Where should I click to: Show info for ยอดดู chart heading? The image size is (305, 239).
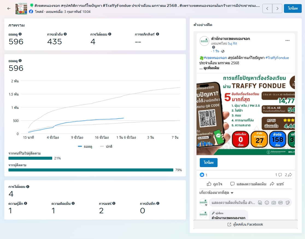[20, 61]
